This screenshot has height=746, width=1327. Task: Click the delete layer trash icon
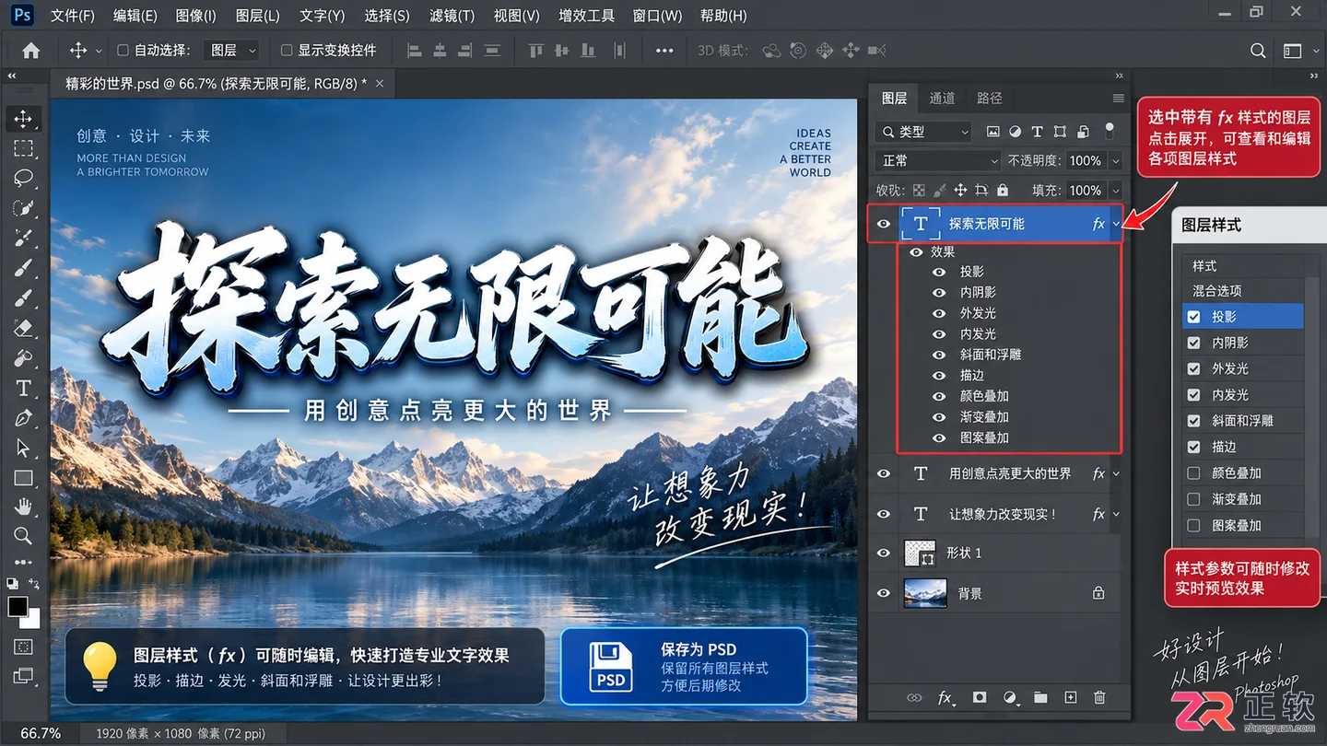point(1099,698)
